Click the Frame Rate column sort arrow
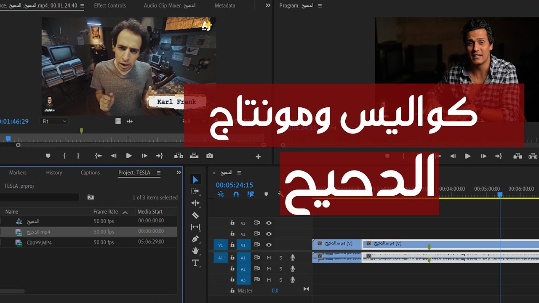Screen dimensions: 539x303 coord(125,212)
